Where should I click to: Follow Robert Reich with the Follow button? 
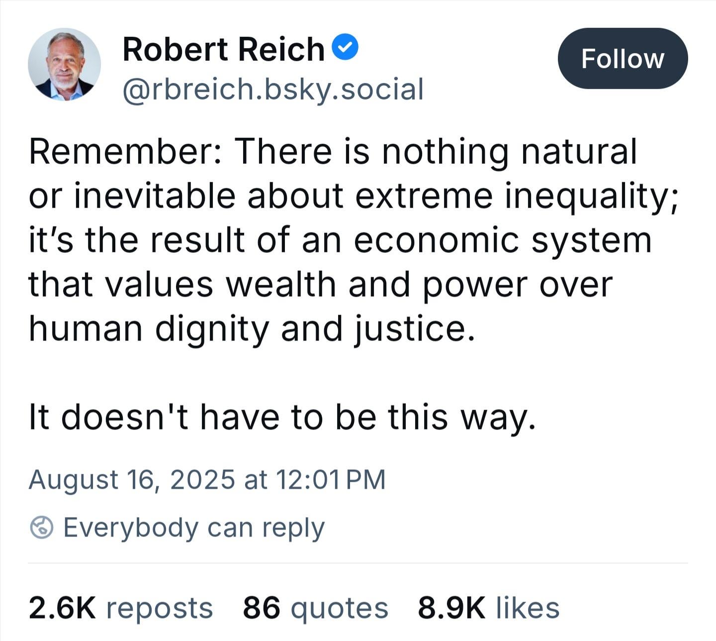tap(623, 59)
